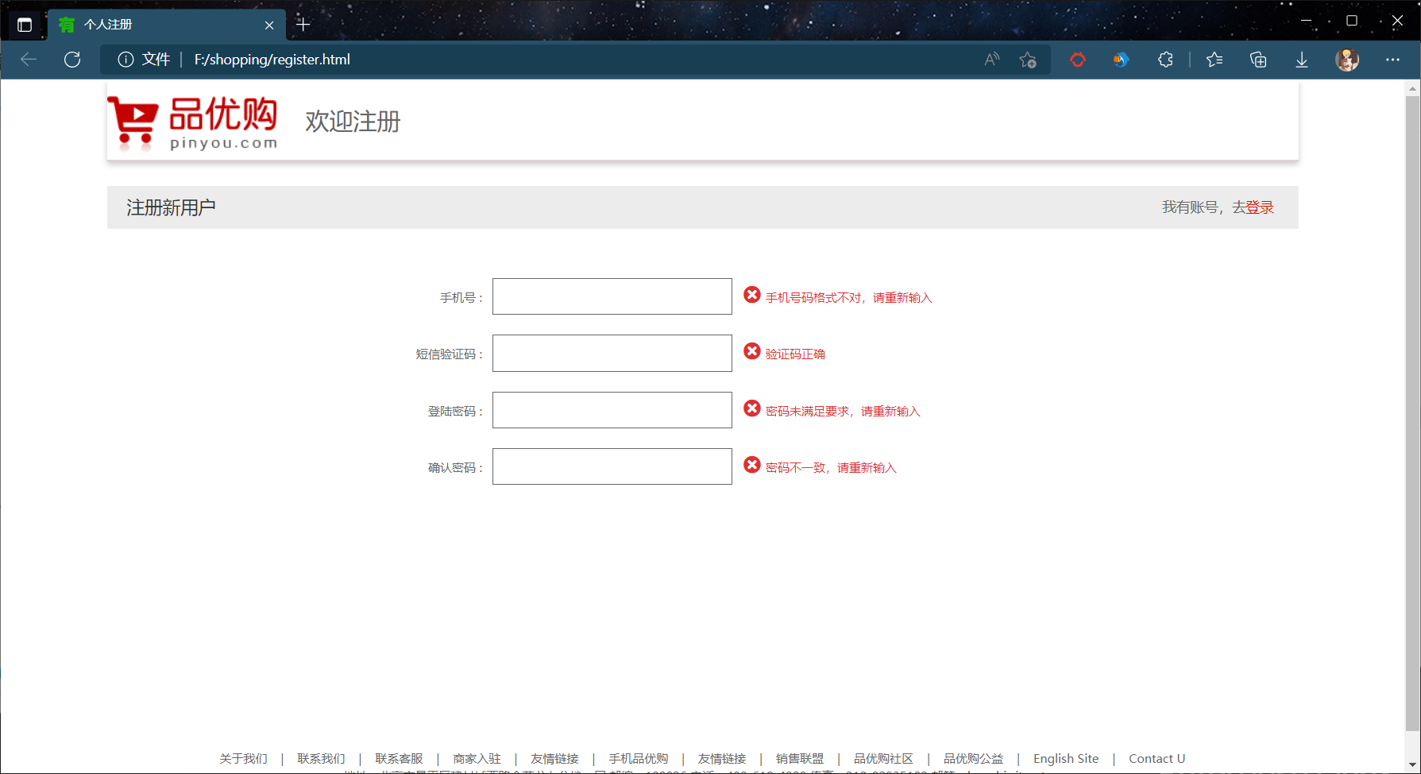This screenshot has height=774, width=1421.
Task: Click the 登录 login link
Action: pyautogui.click(x=1260, y=207)
